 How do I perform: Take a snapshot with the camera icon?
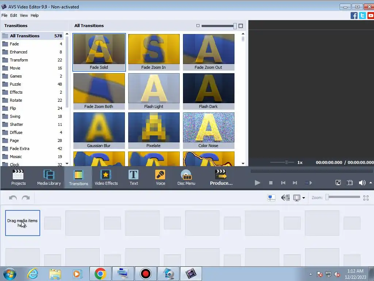[350, 183]
